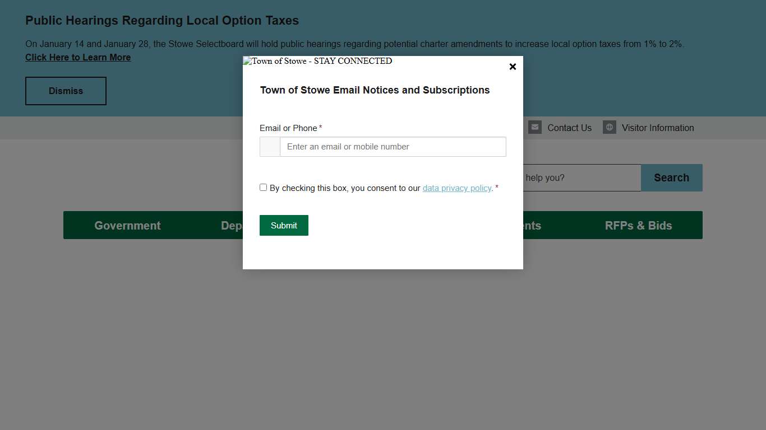Screen dimensions: 766x430
Task: Close the email subscription popup
Action: pos(512,67)
